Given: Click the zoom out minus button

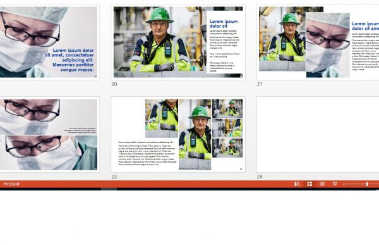Looking at the screenshot, I should (344, 184).
